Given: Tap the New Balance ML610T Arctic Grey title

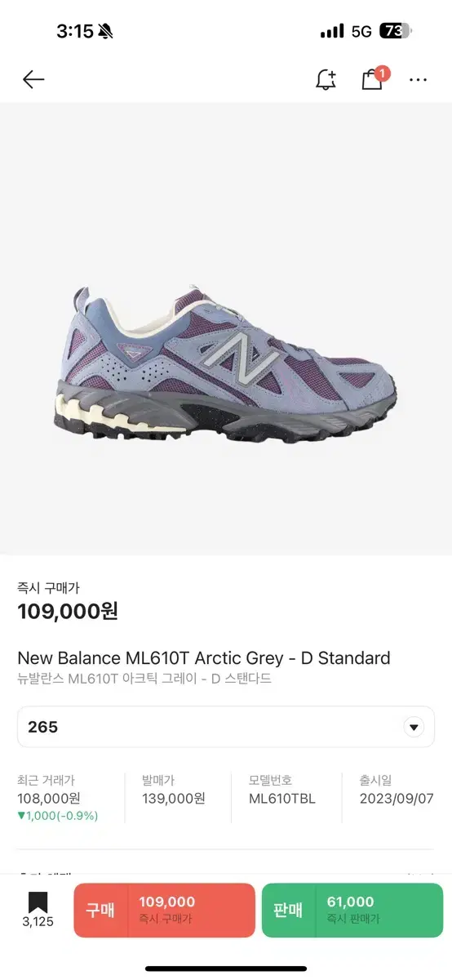Looking at the screenshot, I should pyautogui.click(x=204, y=658).
